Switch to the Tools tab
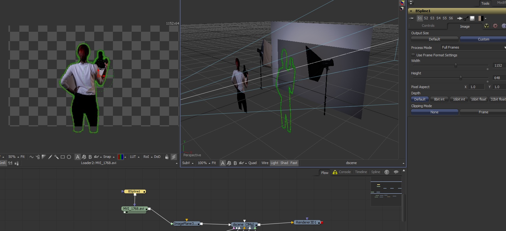Viewport: 506px width, 231px height. click(485, 3)
